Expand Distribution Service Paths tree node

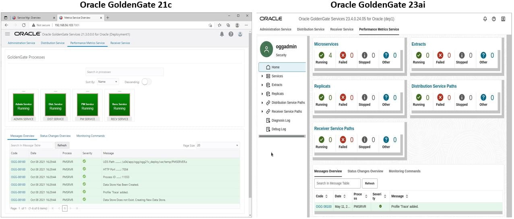pos(262,103)
